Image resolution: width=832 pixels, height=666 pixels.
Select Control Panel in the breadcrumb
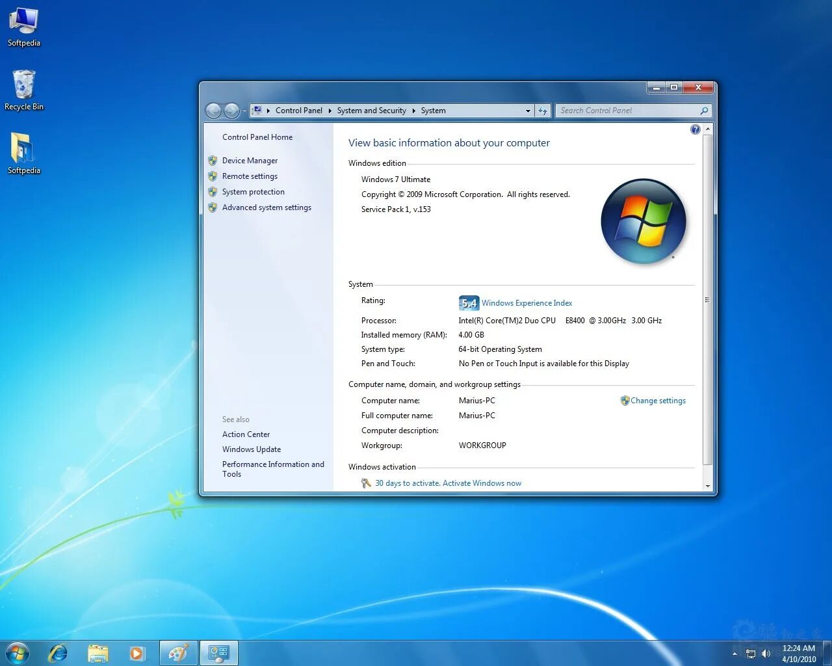click(299, 111)
